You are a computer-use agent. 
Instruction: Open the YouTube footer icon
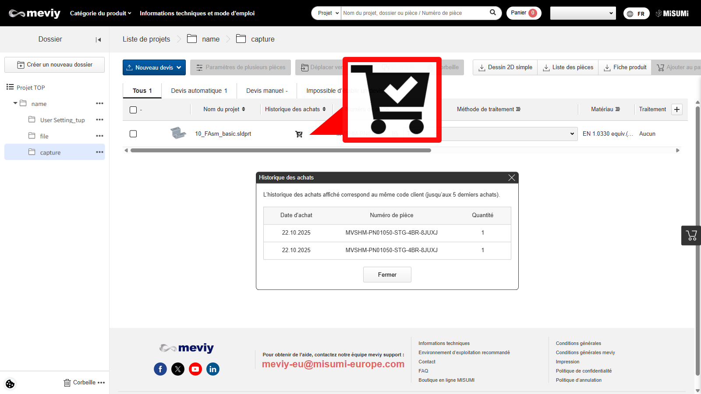[x=195, y=369]
